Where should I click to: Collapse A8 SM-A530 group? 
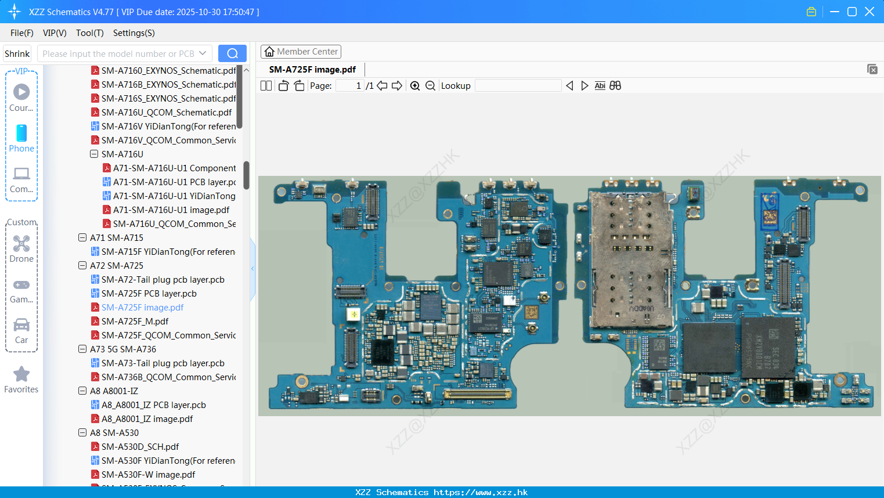82,432
